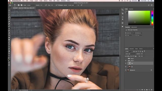Select the Horizontal Type tool

9,44
